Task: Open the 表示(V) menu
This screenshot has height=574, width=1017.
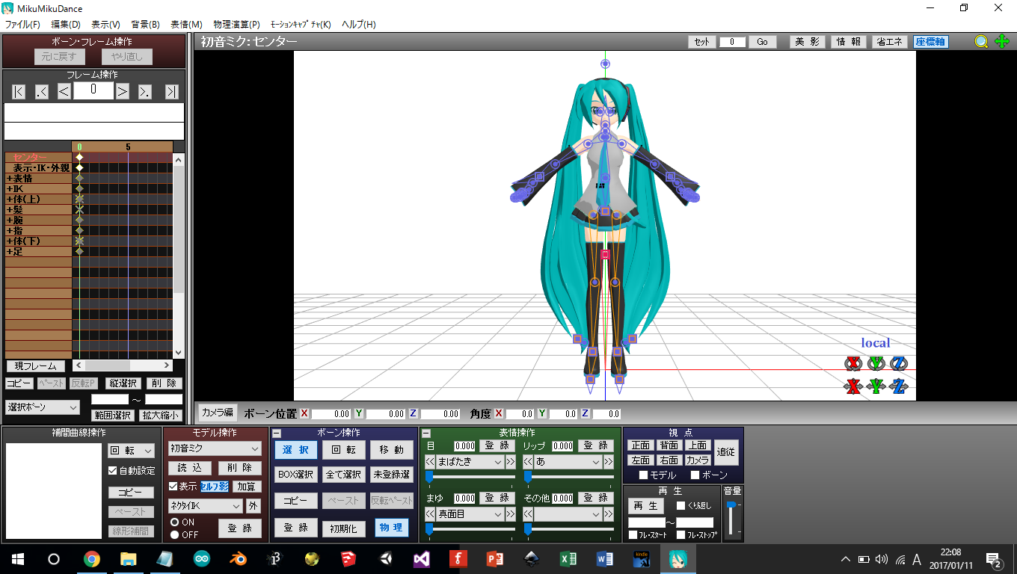Action: (106, 25)
